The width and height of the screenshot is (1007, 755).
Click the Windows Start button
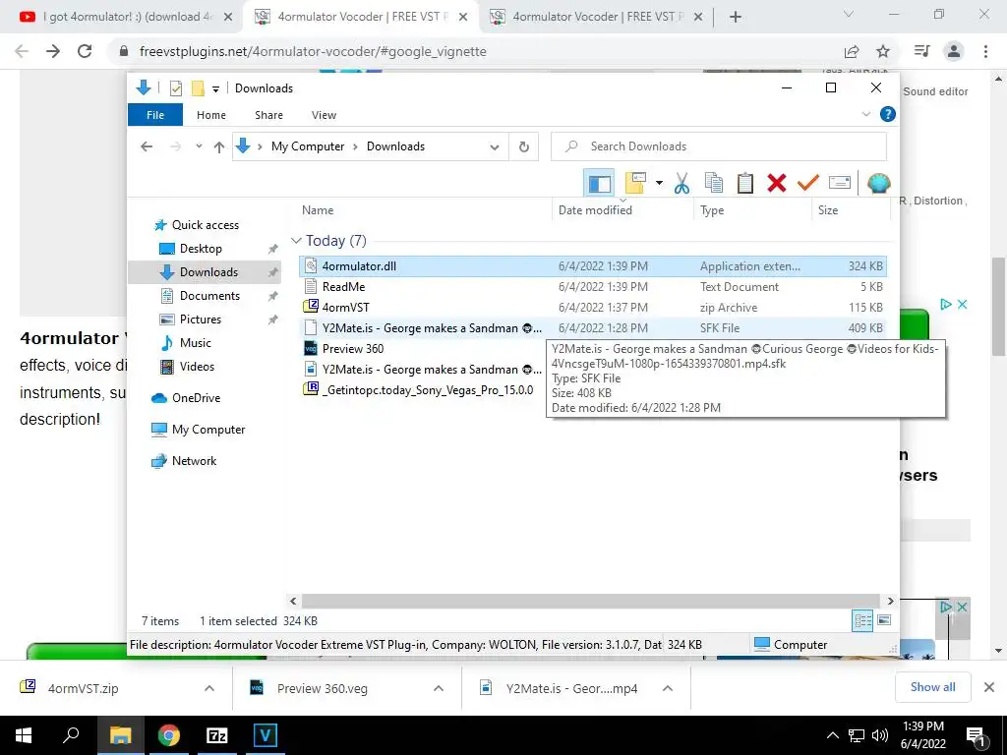click(24, 735)
